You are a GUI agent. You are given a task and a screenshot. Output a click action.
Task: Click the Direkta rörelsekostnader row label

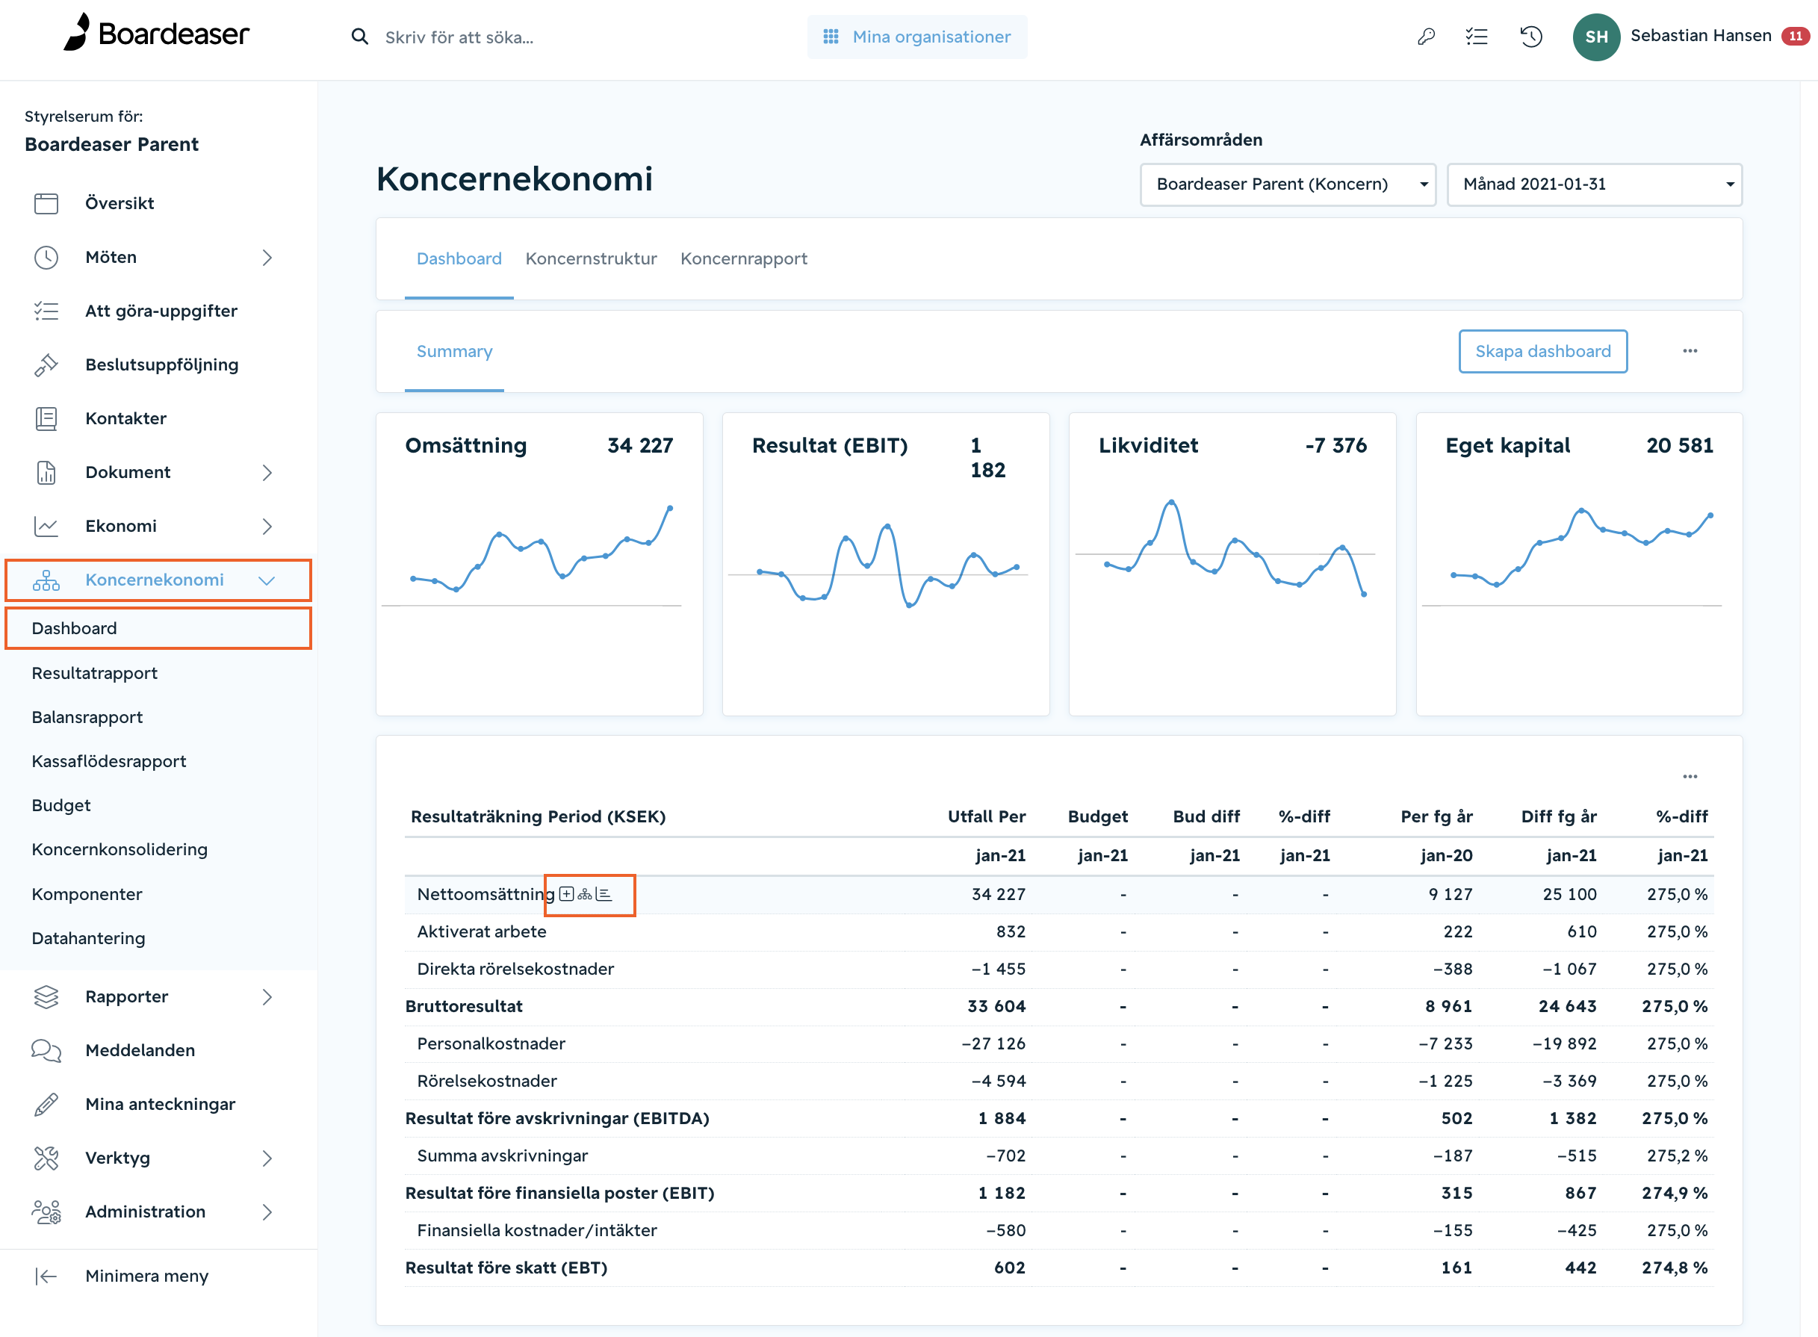point(515,970)
